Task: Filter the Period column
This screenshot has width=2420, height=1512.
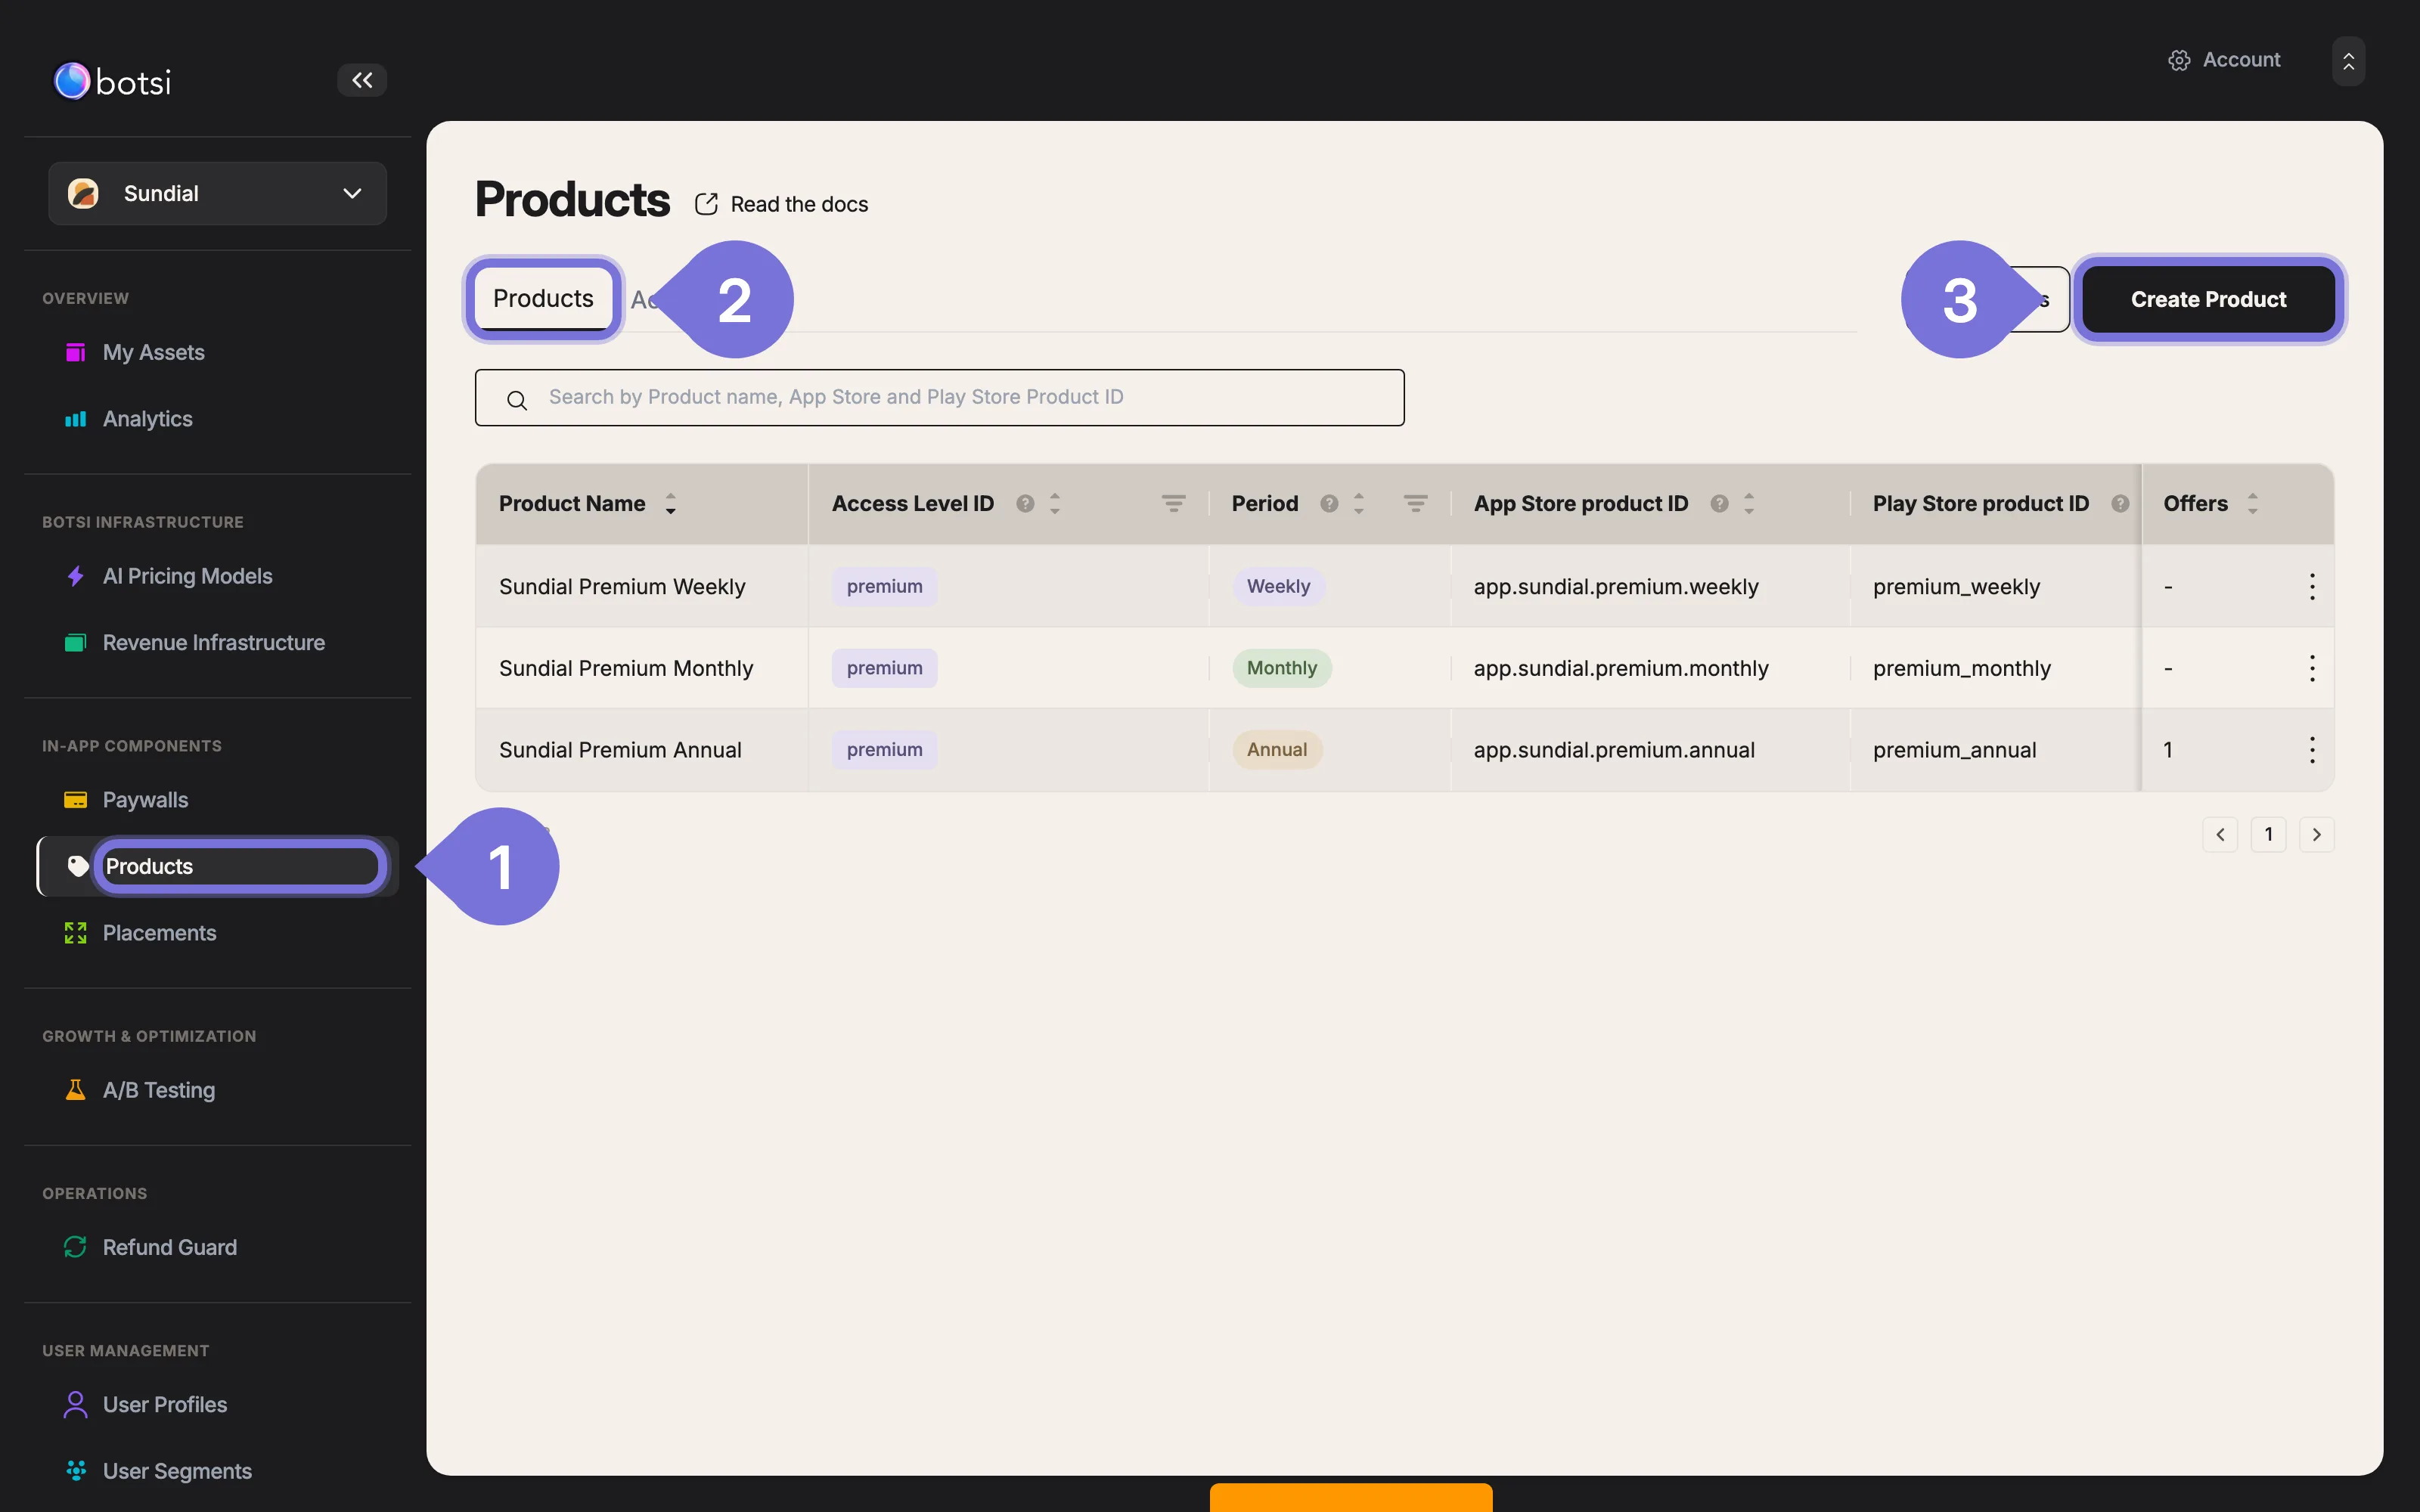Action: tap(1416, 503)
